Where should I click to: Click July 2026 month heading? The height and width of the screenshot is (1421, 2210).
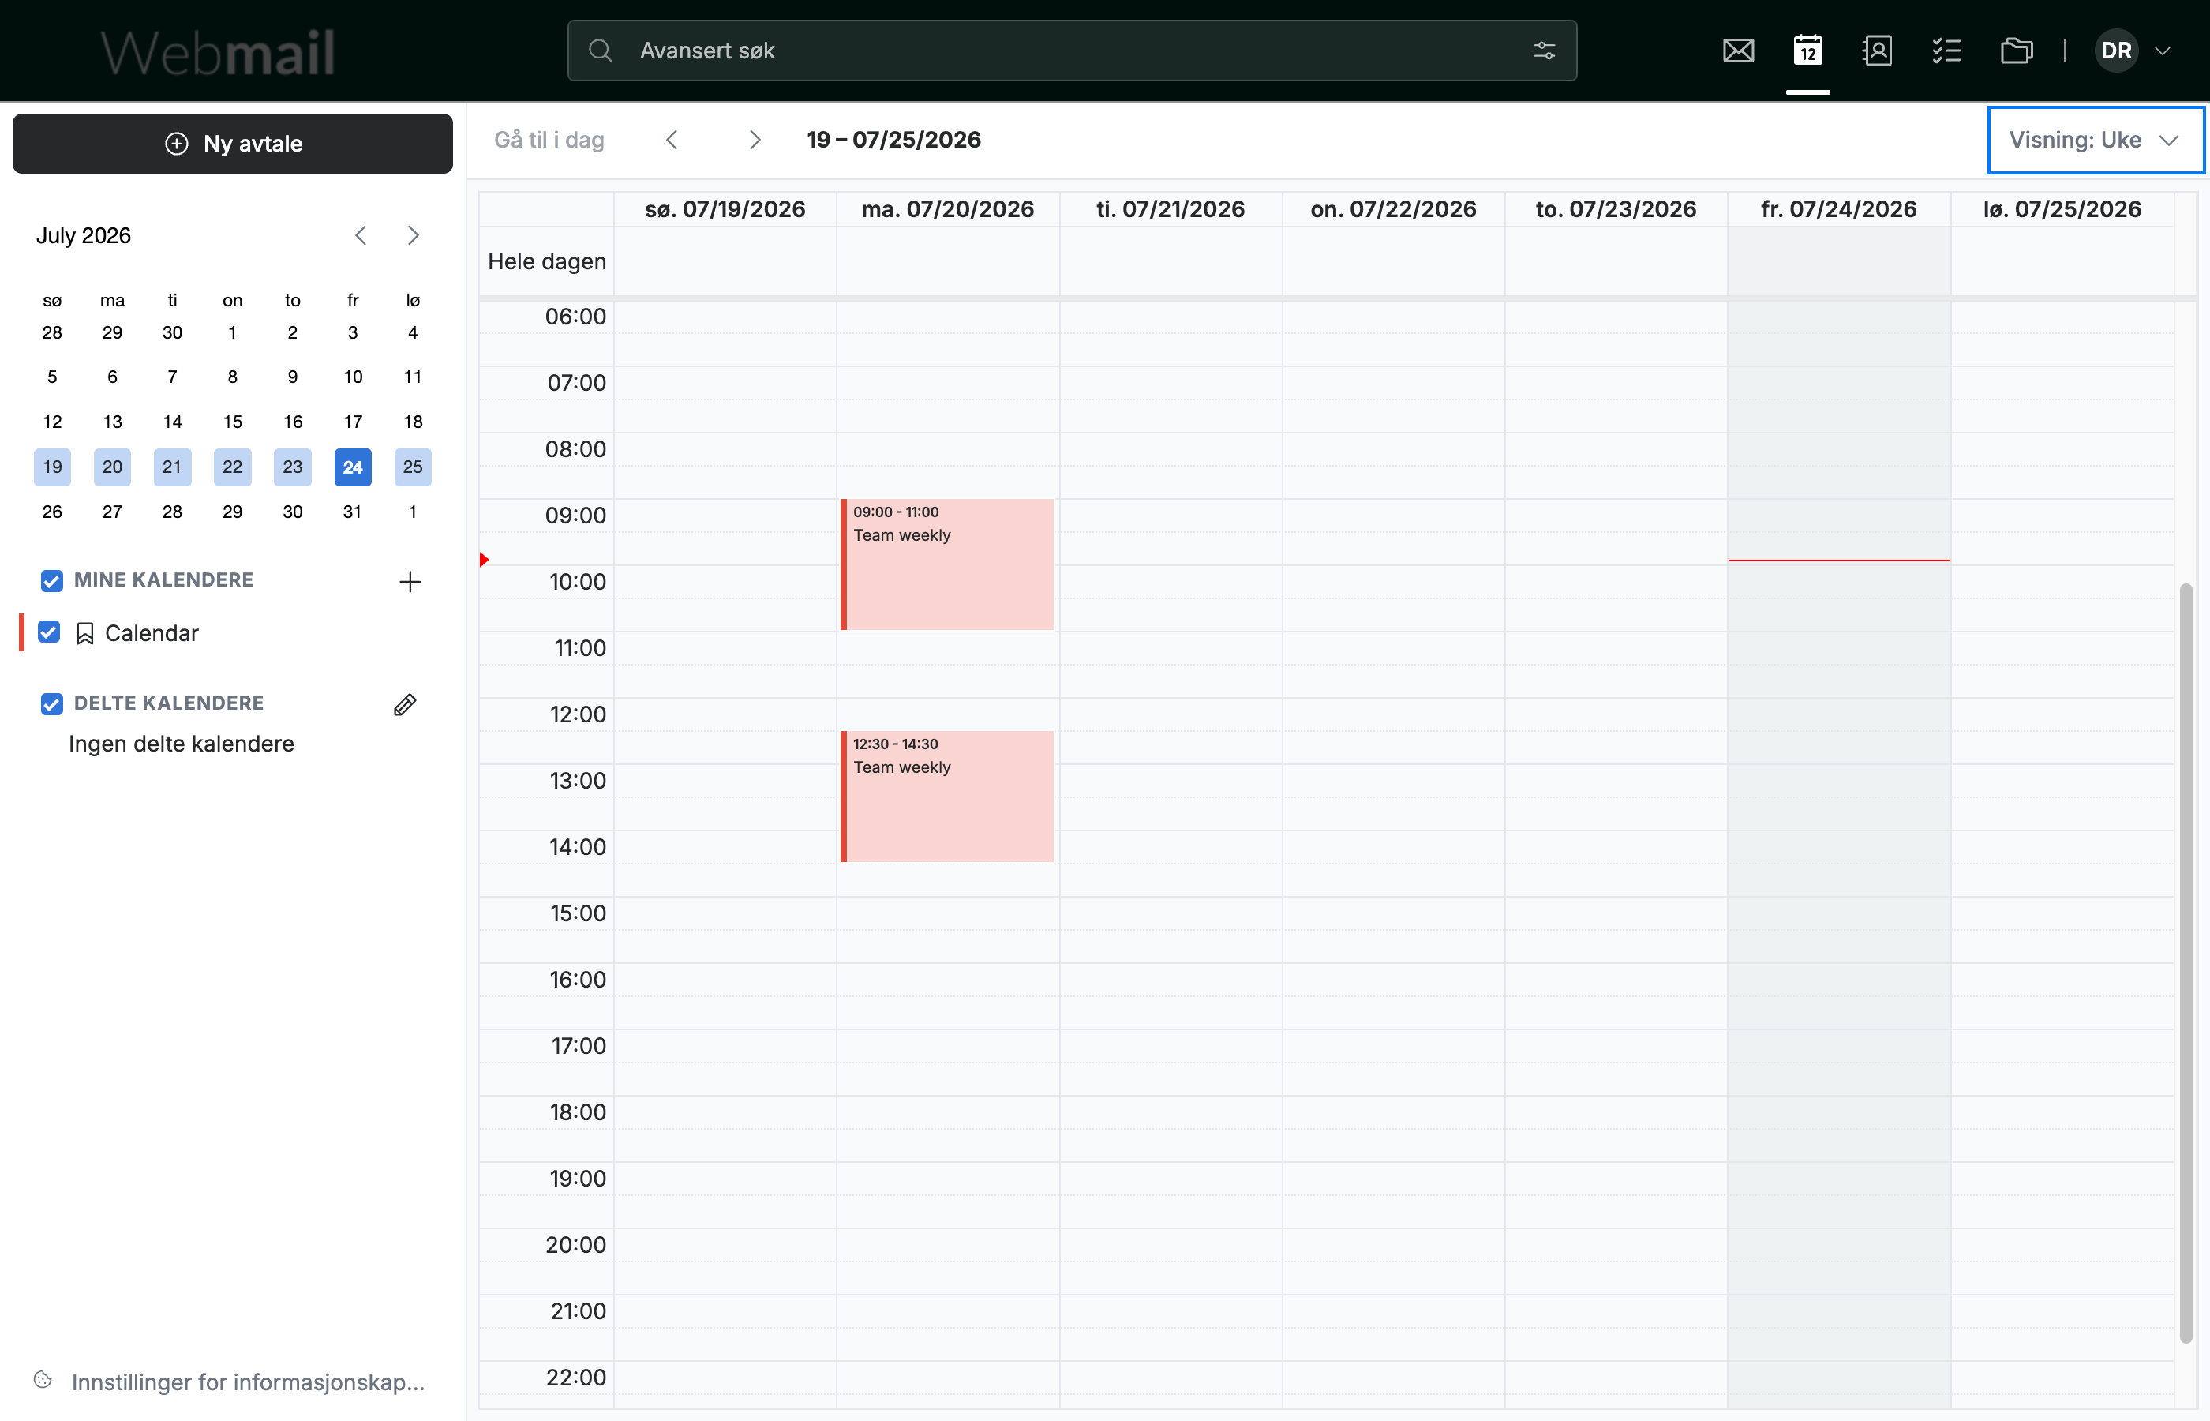(83, 235)
